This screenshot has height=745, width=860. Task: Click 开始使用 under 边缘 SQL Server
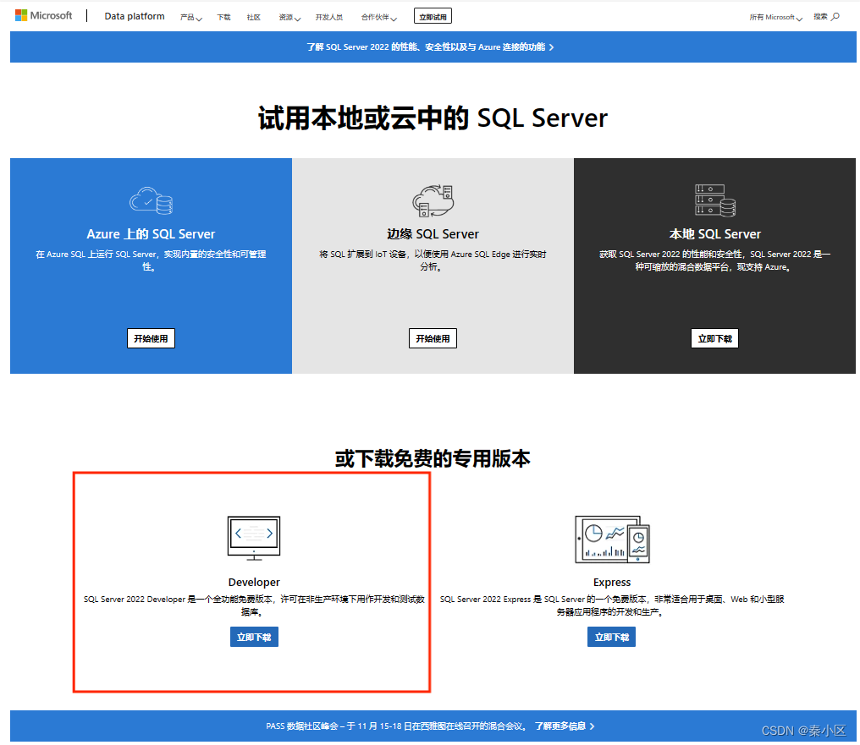[x=433, y=338]
